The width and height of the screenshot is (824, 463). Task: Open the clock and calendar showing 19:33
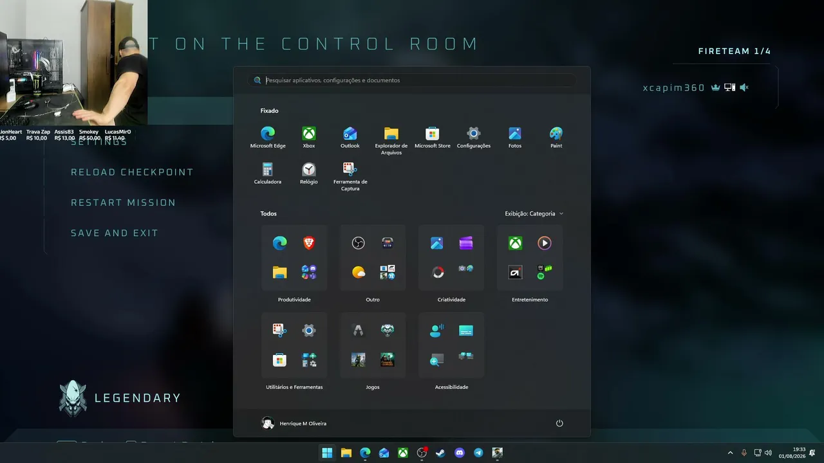coord(792,453)
